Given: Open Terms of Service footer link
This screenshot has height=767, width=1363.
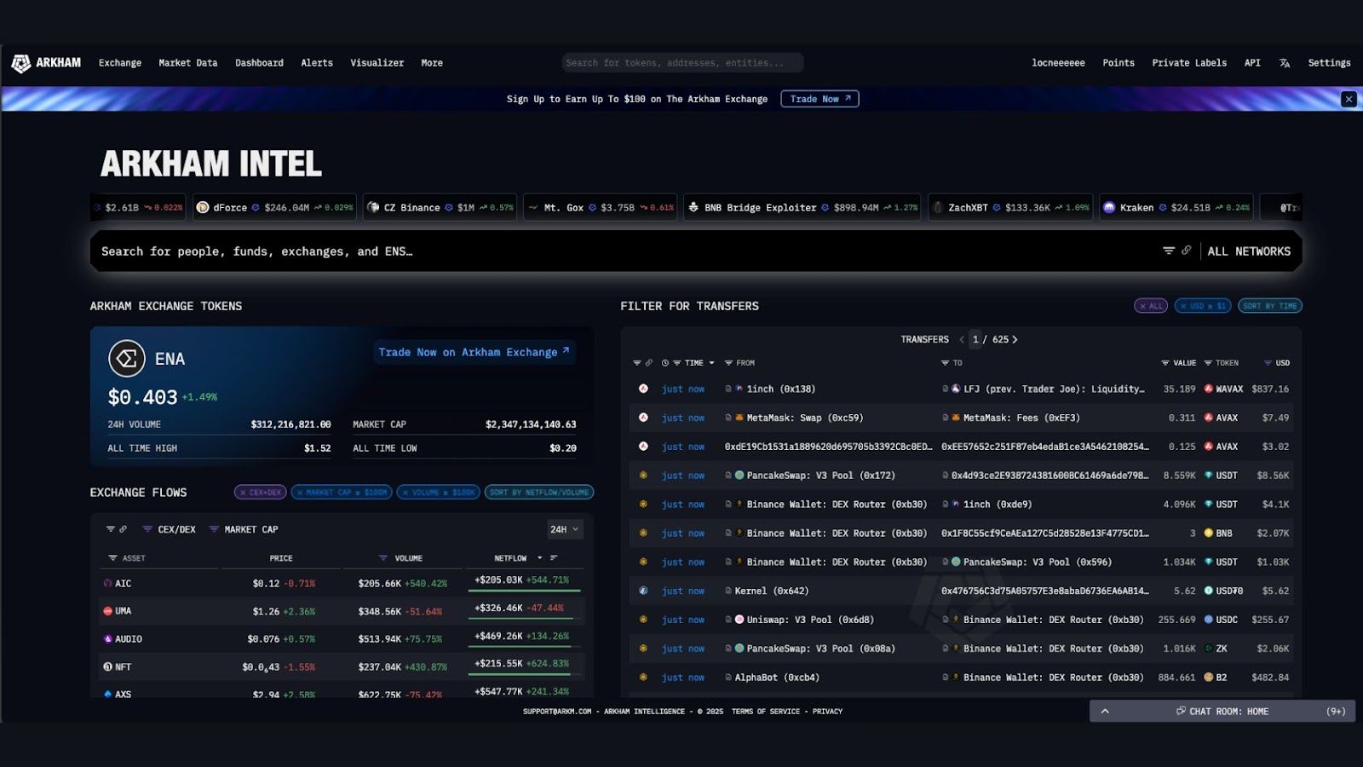Looking at the screenshot, I should tap(765, 711).
